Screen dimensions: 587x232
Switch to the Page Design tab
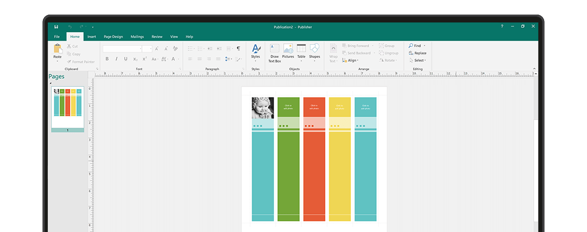coord(113,36)
